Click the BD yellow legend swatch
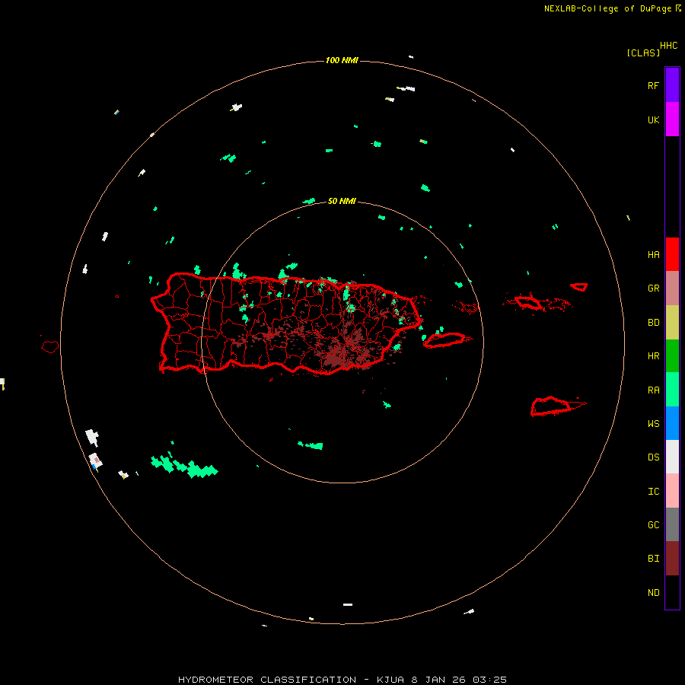This screenshot has height=685, width=685. pyautogui.click(x=672, y=323)
